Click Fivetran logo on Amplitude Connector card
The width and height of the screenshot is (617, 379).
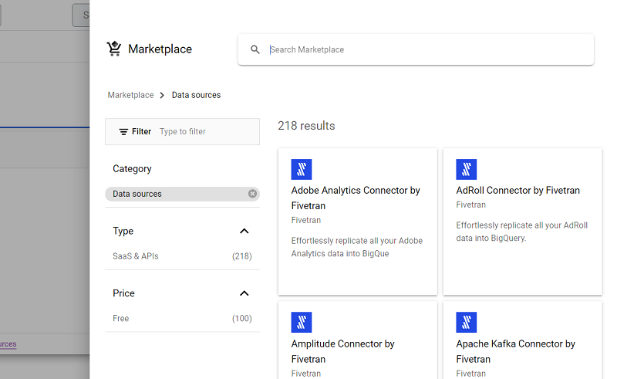coord(302,323)
